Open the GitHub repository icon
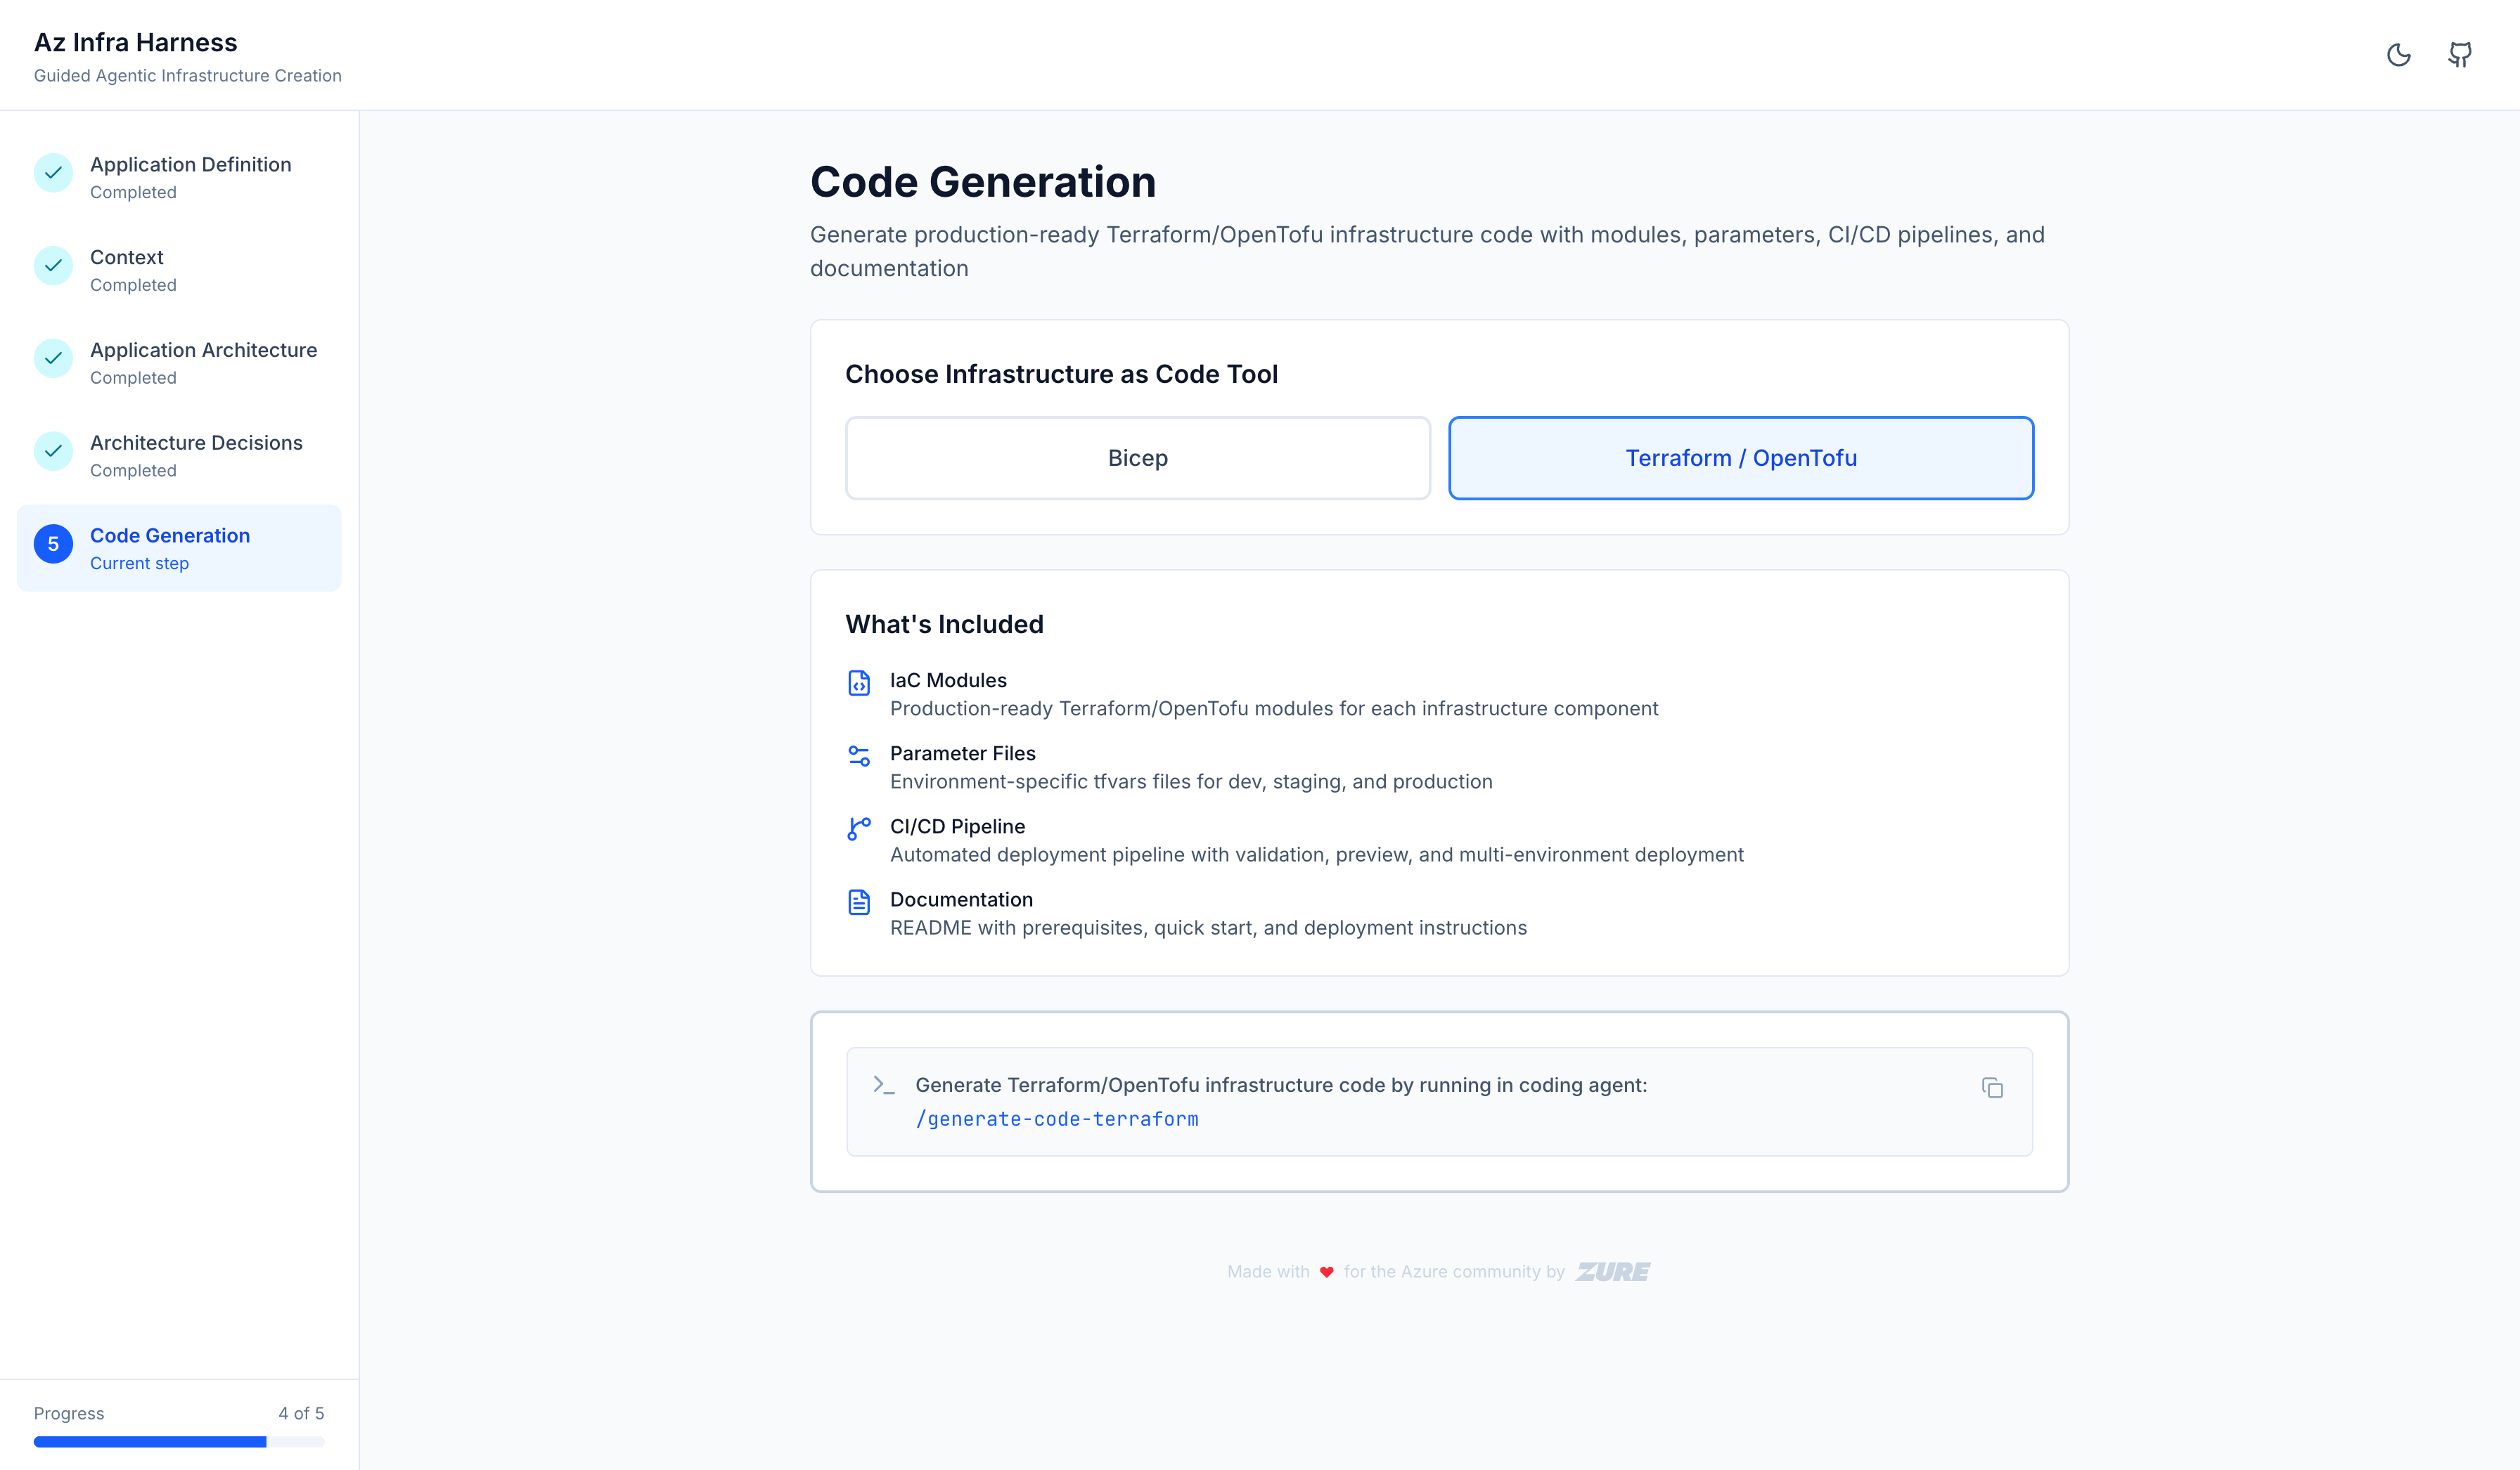The height and width of the screenshot is (1470, 2520). [2459, 55]
